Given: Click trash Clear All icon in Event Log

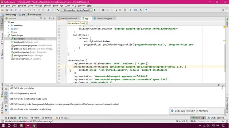Looking at the screenshot, I should click(6, 110).
